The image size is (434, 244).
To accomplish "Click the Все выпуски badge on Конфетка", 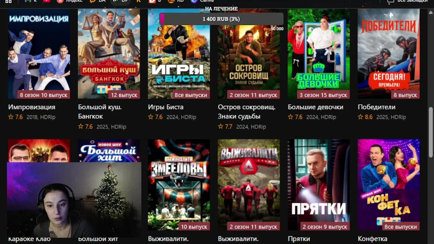I will pyautogui.click(x=400, y=227).
